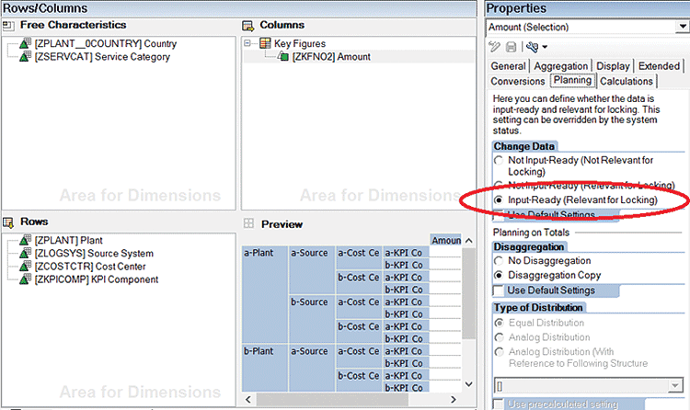Select Analog Distribution with reference structure

(499, 352)
